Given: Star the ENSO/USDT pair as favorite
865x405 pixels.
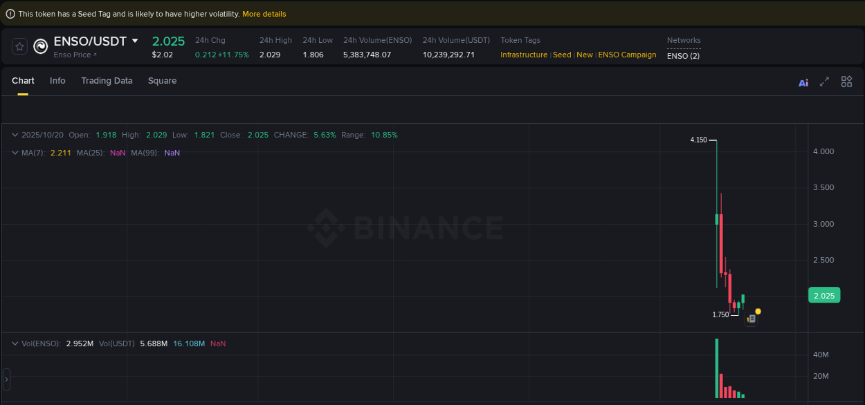Looking at the screenshot, I should click(x=19, y=46).
